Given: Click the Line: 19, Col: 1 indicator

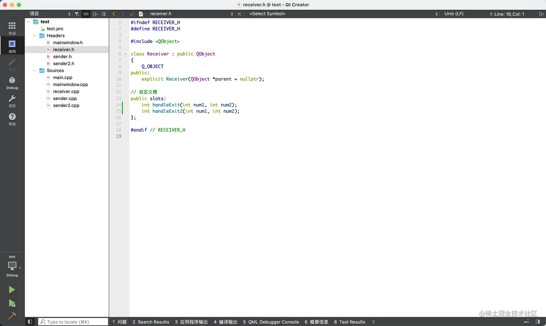Looking at the screenshot, I should [x=509, y=14].
